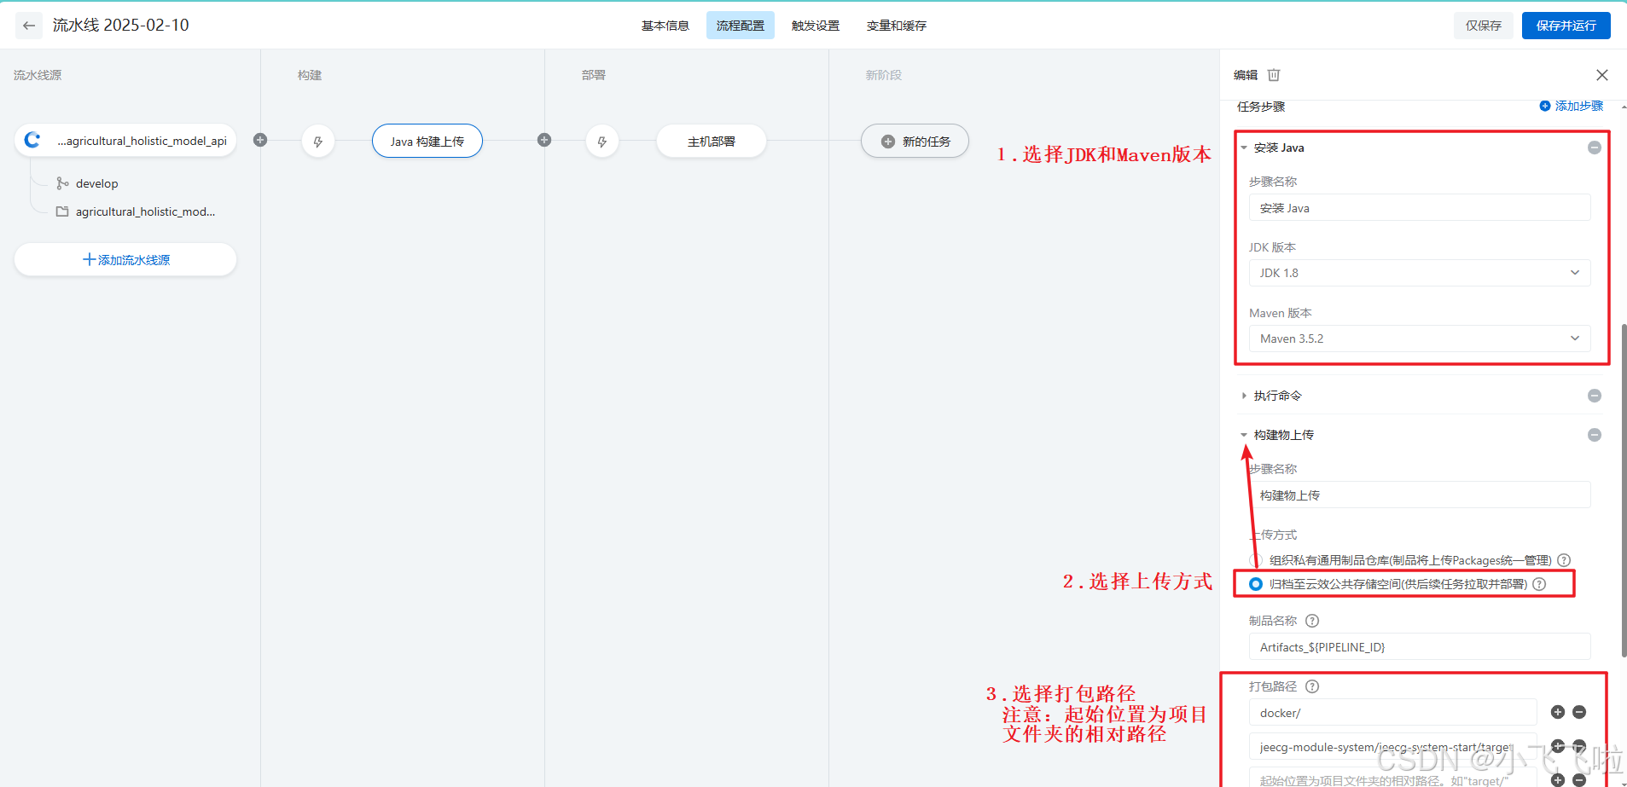Viewport: 1627px width, 787px height.
Task: Click the docker/ path input
Action: point(1393,713)
